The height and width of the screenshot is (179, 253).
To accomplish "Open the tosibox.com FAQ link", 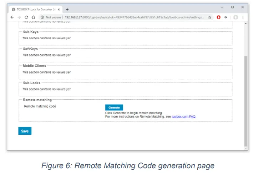I will click(183, 116).
